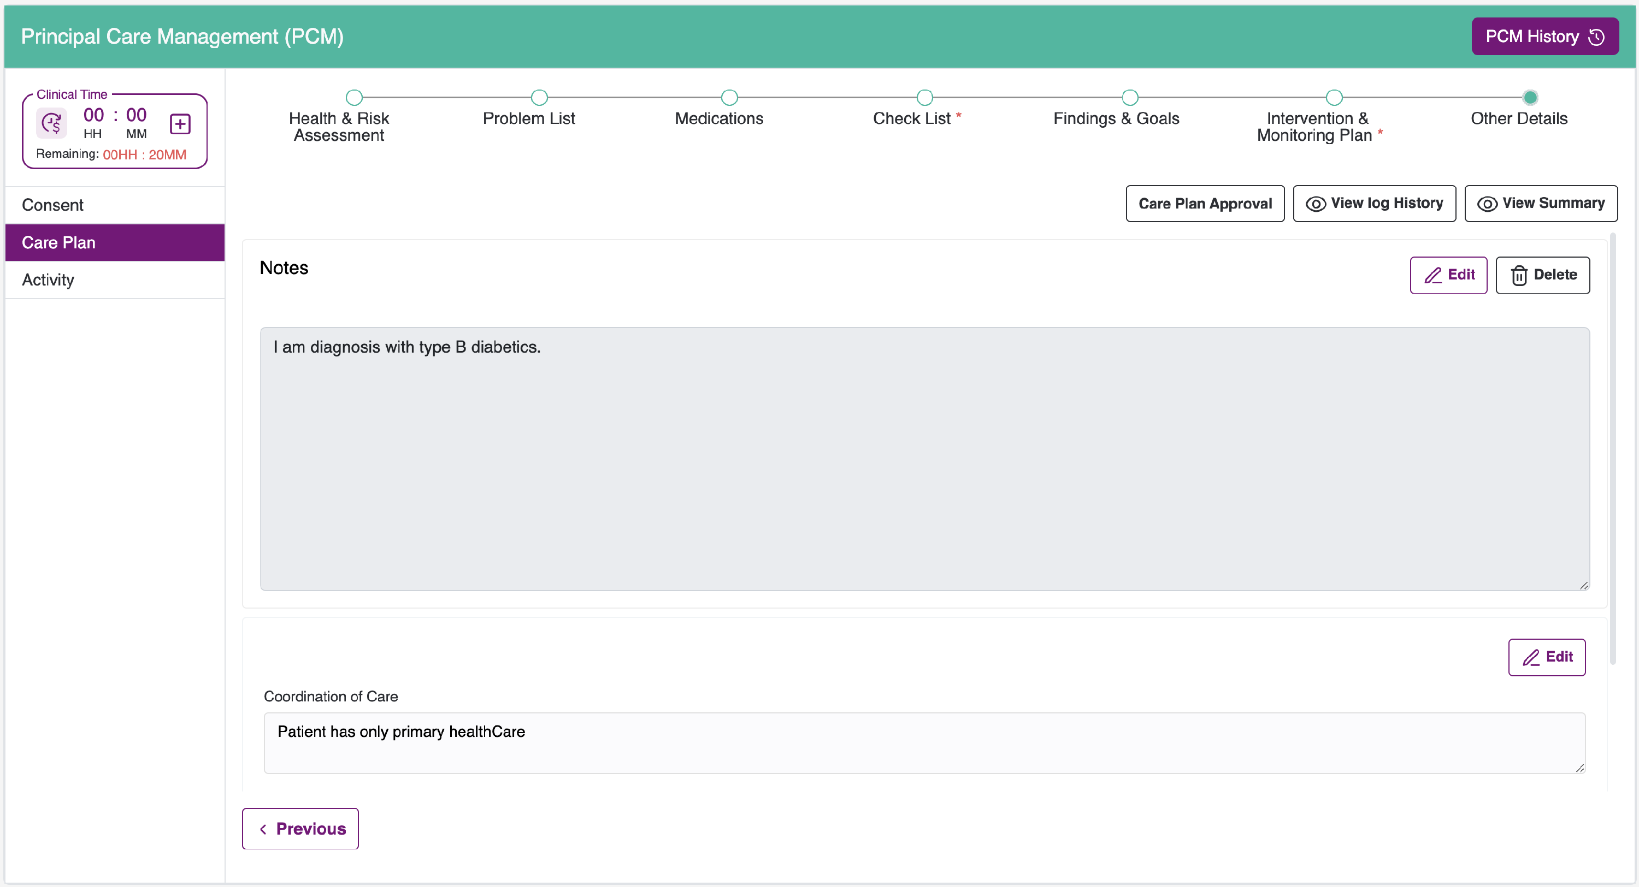
Task: Click the Coordination of Care text field
Action: pos(924,743)
